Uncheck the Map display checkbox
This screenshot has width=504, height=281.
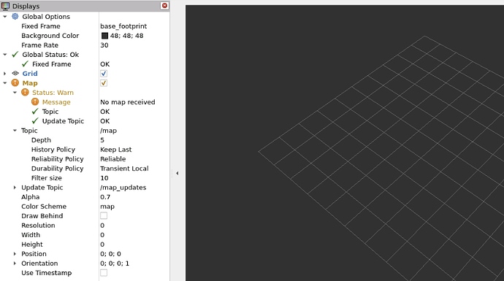104,83
